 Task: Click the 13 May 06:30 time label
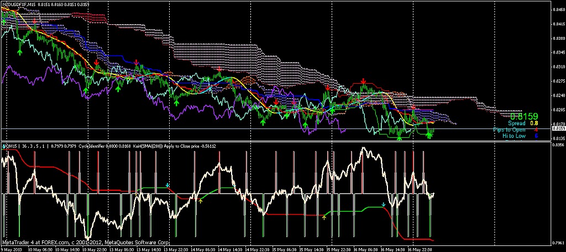tap(121, 249)
